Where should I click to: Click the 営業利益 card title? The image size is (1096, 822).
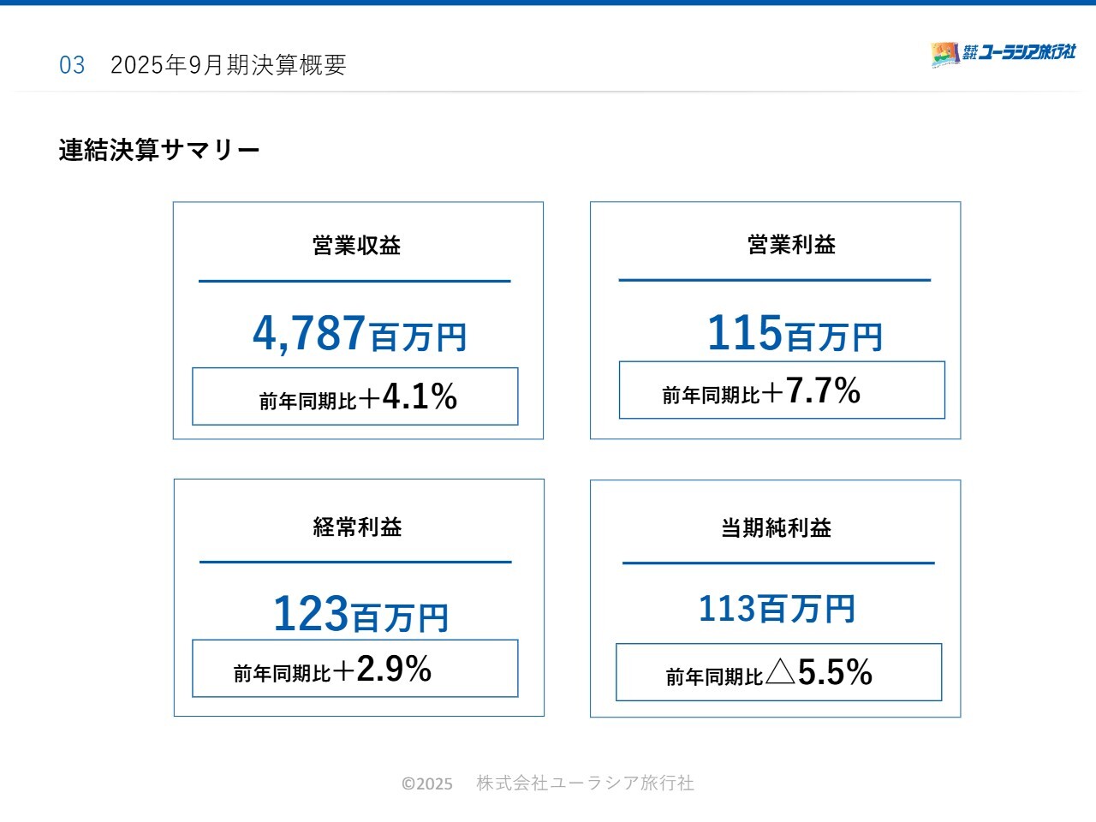click(791, 245)
